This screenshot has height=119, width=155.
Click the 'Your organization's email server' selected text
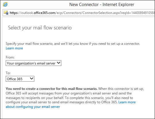click(x=31, y=63)
